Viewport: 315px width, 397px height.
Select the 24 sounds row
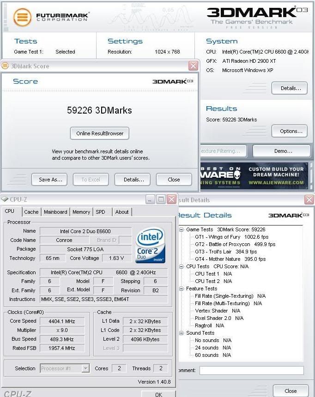213,348
